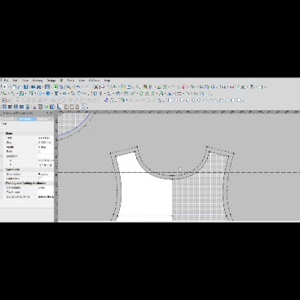Collapse the Main properties section

point(2,134)
